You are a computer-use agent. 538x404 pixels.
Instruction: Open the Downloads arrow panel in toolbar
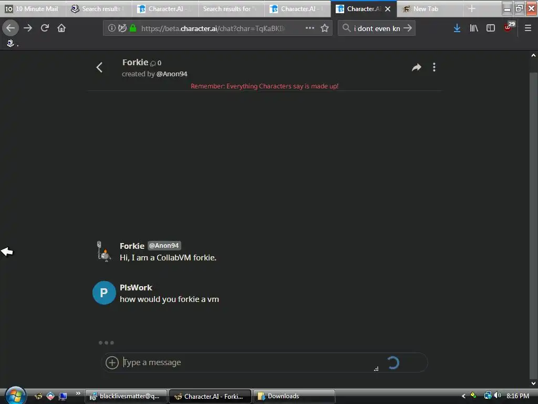(x=457, y=28)
